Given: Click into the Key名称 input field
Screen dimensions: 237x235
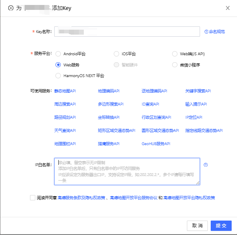Looking at the screenshot, I should [127, 32].
